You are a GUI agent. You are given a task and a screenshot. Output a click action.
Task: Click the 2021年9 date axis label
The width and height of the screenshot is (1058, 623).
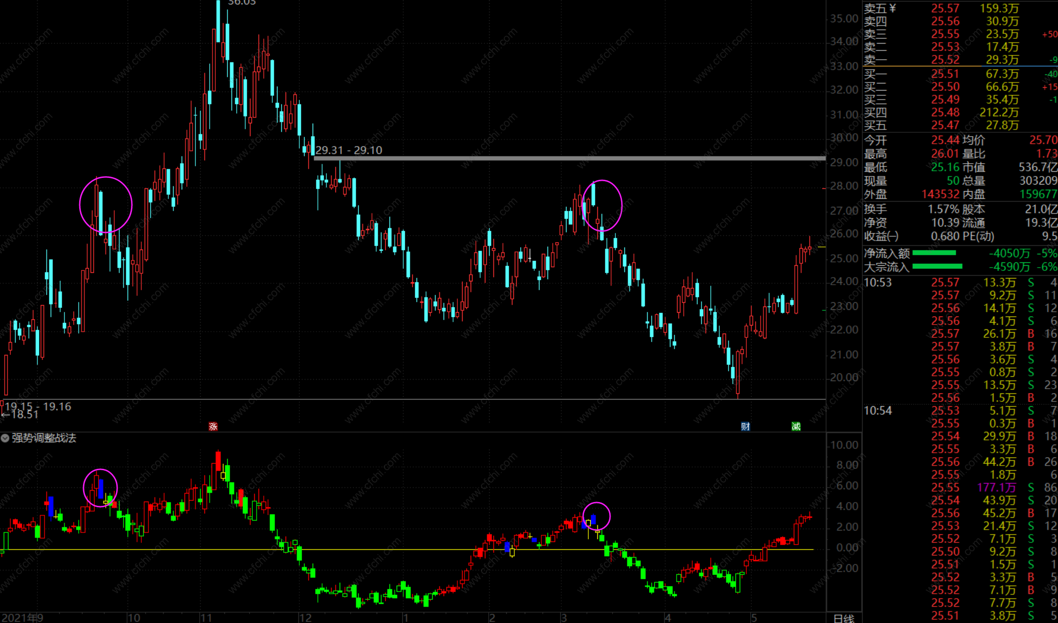[23, 617]
